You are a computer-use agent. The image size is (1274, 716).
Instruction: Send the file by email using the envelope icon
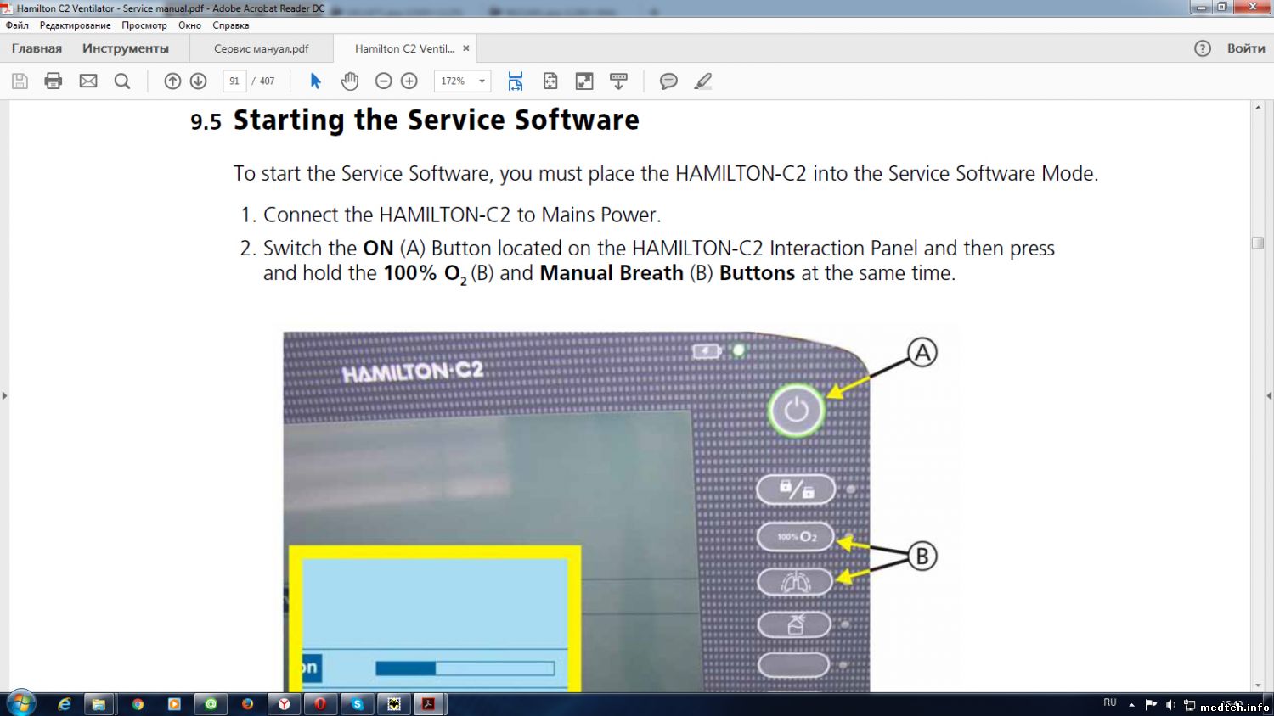(x=88, y=81)
